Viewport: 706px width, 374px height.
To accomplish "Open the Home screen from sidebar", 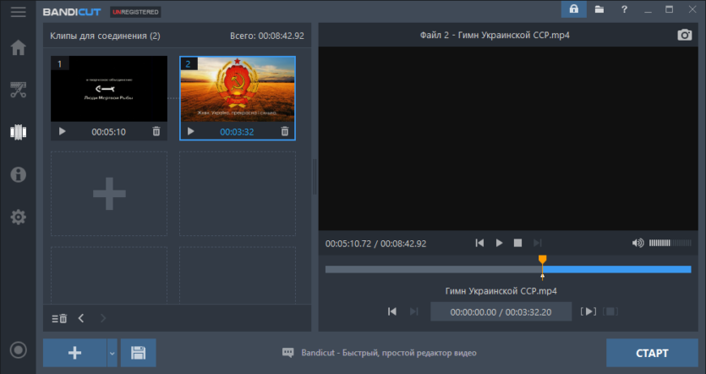I will pyautogui.click(x=18, y=47).
